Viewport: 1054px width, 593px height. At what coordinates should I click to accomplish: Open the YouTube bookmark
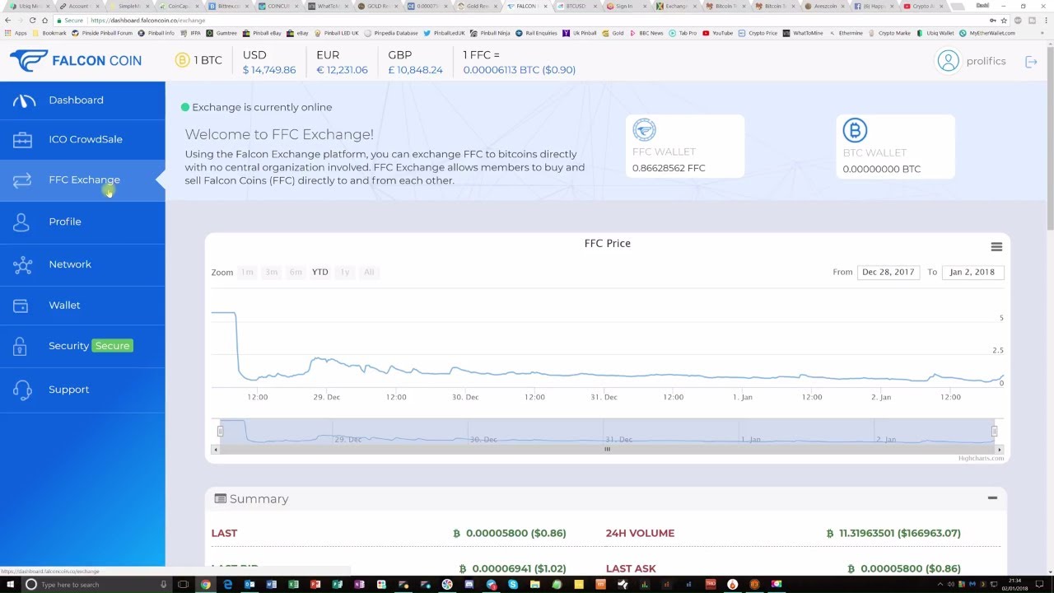(x=717, y=33)
